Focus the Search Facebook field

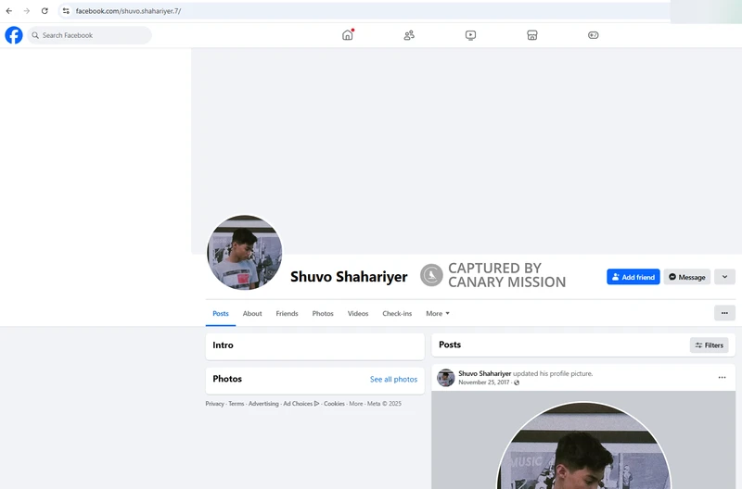(x=89, y=35)
